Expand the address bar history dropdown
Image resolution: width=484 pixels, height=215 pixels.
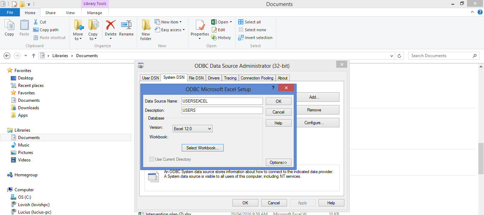coord(392,56)
